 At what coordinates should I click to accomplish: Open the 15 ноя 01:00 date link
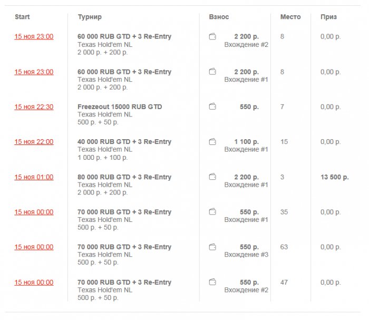(34, 177)
